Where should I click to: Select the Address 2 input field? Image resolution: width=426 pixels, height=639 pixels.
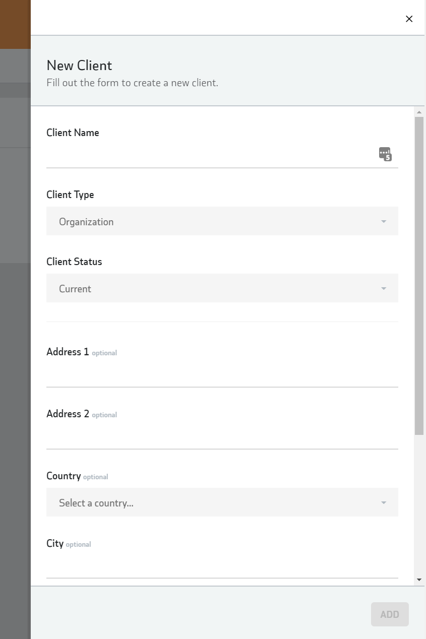point(222,436)
